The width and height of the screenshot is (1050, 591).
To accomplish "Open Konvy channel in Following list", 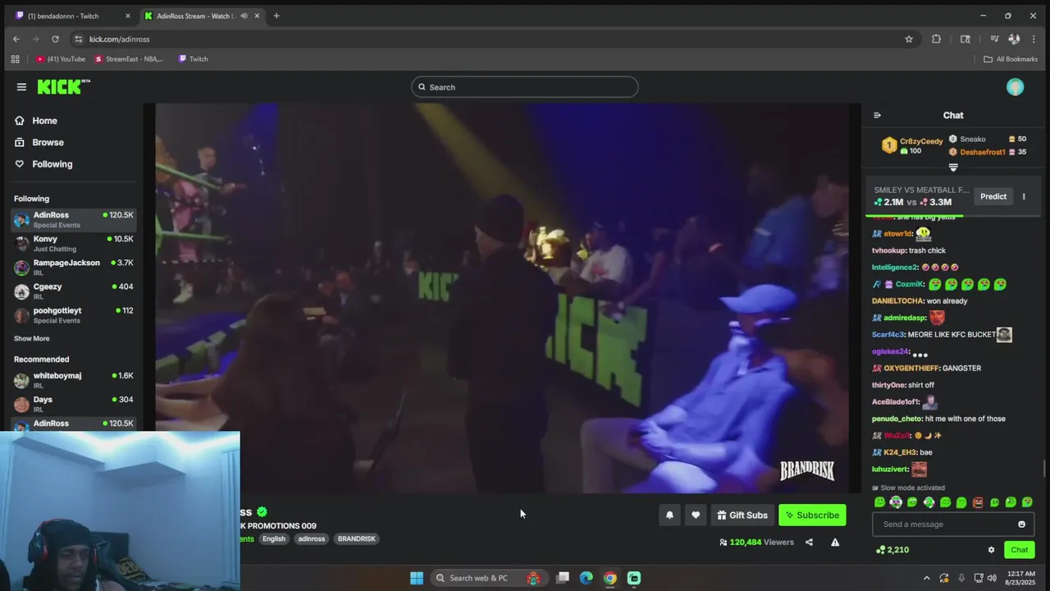I will tap(73, 244).
